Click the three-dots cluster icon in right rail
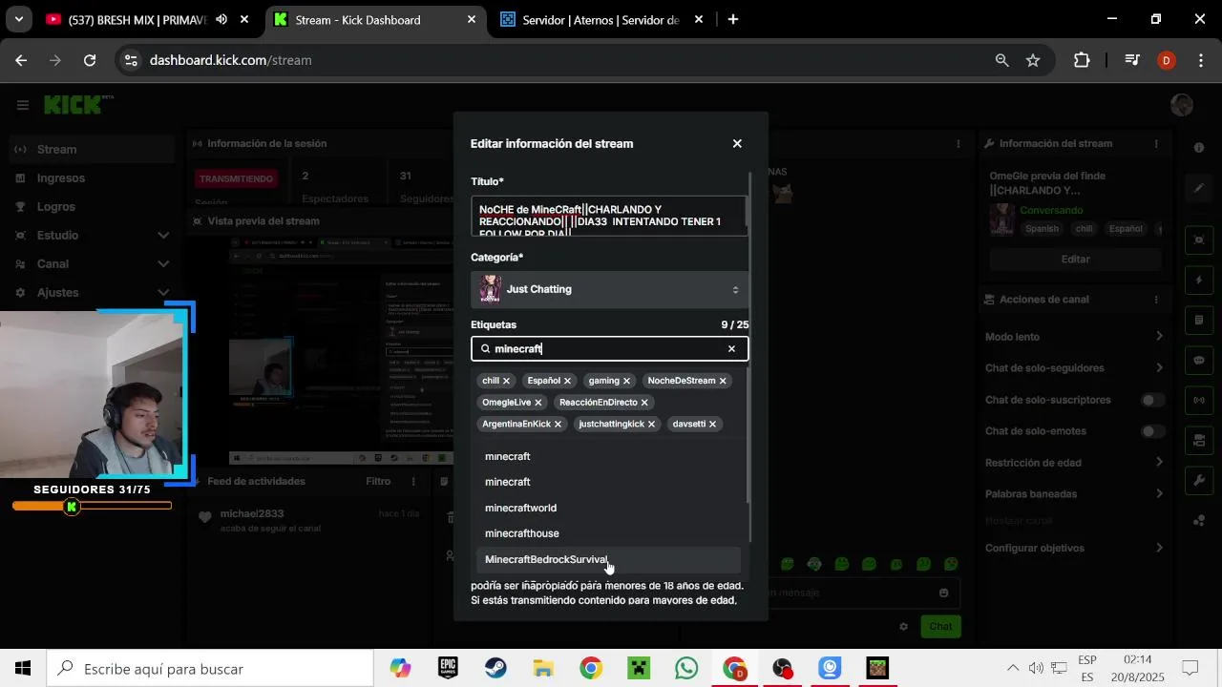The height and width of the screenshot is (687, 1222). pyautogui.click(x=1199, y=520)
